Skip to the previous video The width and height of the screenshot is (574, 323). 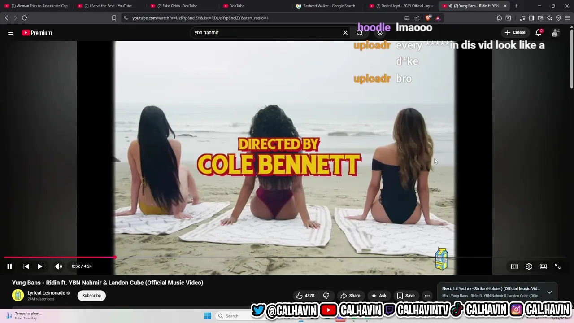pyautogui.click(x=26, y=266)
